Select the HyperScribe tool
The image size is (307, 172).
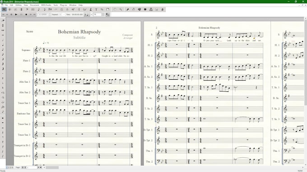[x=50, y=9]
